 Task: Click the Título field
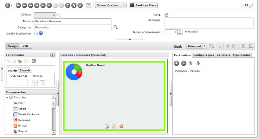pos(73,21)
